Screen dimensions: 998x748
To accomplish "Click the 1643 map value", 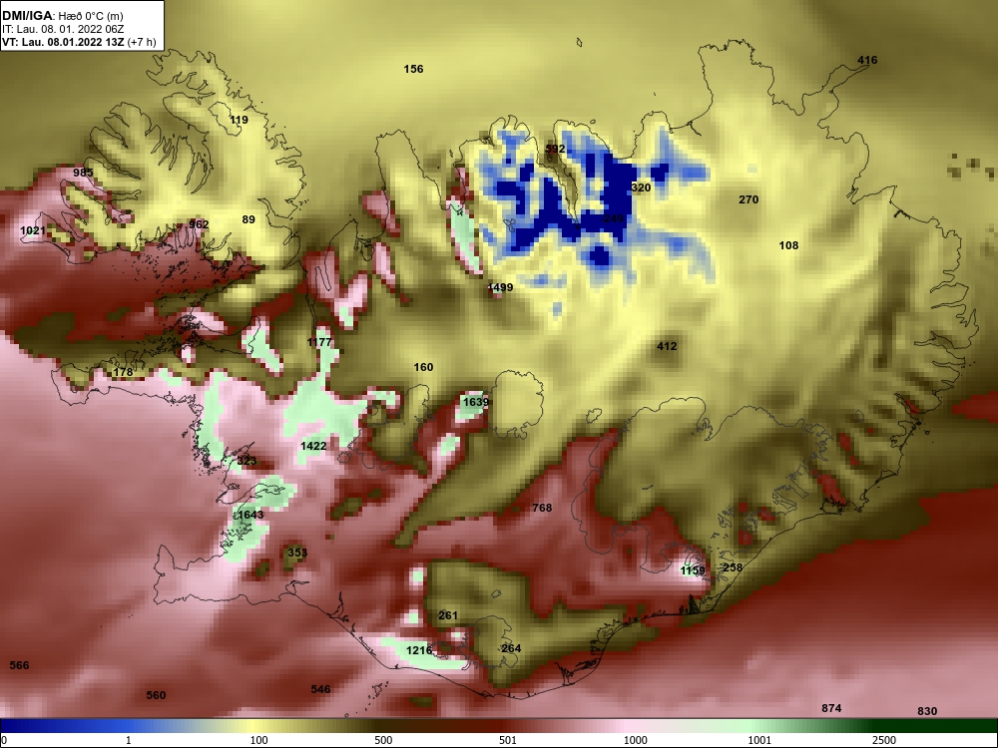I will 250,515.
